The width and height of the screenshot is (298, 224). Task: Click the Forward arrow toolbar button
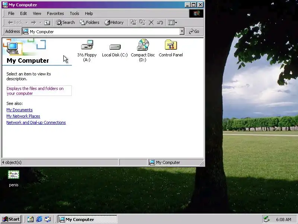(x=34, y=22)
